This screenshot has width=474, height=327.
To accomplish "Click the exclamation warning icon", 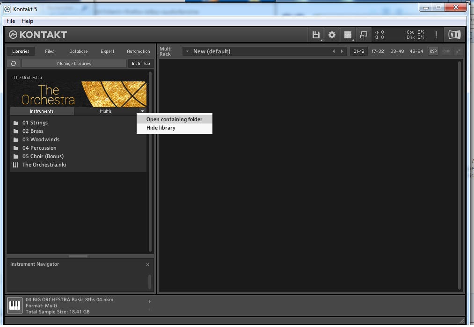I will pyautogui.click(x=436, y=35).
